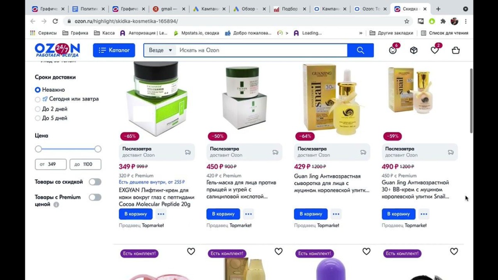Image resolution: width=498 pixels, height=280 pixels.
Task: Switch to the gmail browser tab
Action: 167,9
